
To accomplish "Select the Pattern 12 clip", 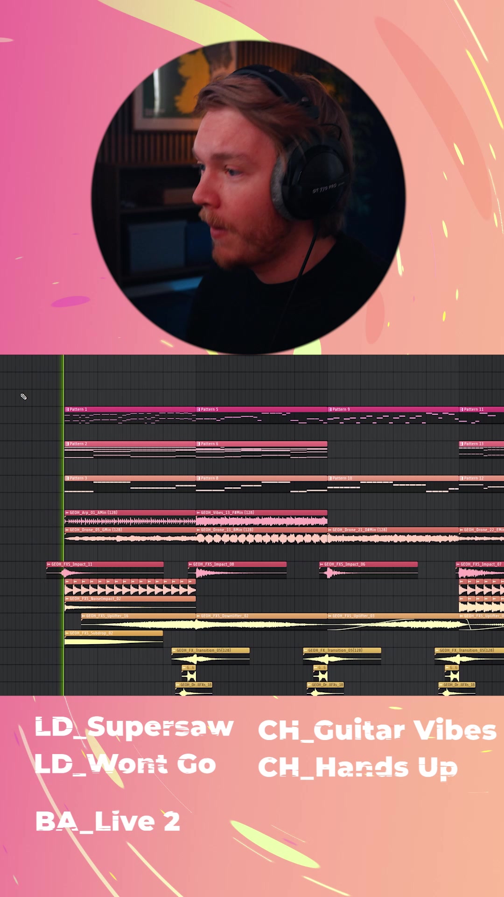I will 481,484.
